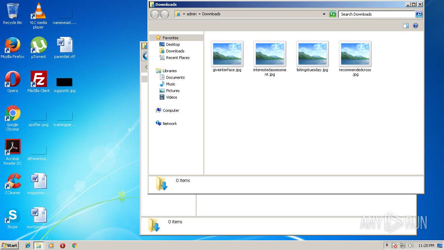Select Downloads under Favorites
444x250 pixels.
[x=175, y=51]
